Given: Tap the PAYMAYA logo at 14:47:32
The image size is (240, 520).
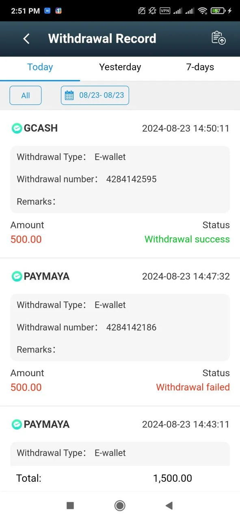Looking at the screenshot, I should tap(17, 276).
